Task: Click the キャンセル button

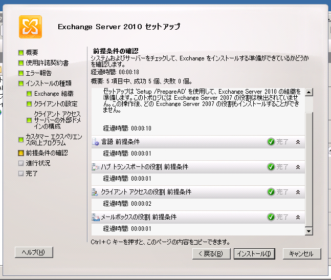Action: (302, 253)
